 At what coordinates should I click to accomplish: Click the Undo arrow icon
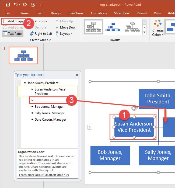[16, 4]
